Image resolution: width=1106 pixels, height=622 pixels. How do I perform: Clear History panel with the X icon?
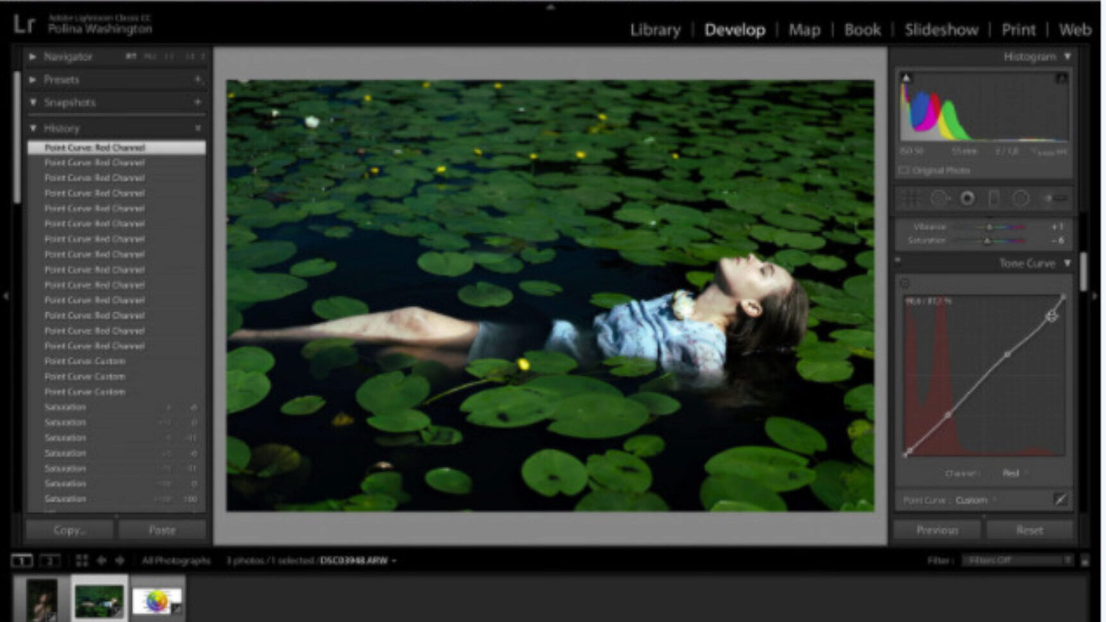197,128
